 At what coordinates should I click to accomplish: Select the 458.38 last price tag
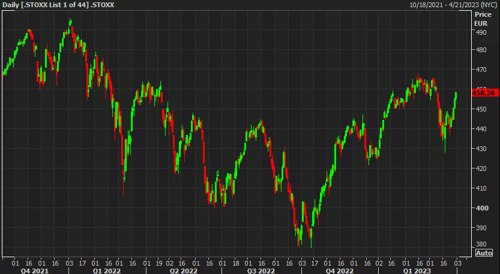coord(485,93)
